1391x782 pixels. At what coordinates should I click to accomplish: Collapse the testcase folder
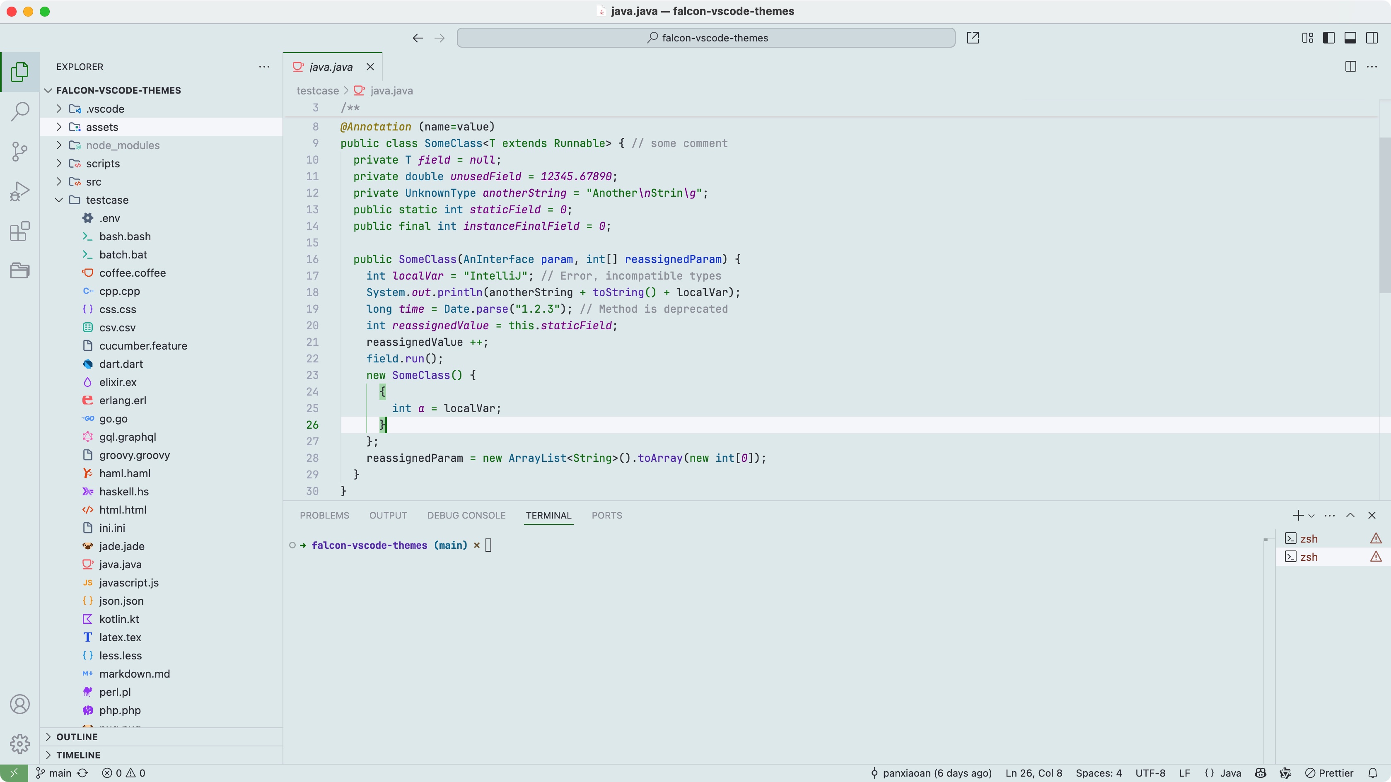pyautogui.click(x=107, y=200)
